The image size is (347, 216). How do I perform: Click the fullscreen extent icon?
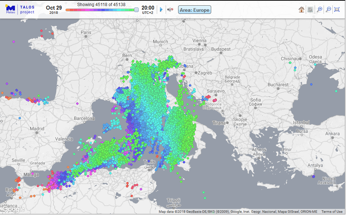[337, 10]
